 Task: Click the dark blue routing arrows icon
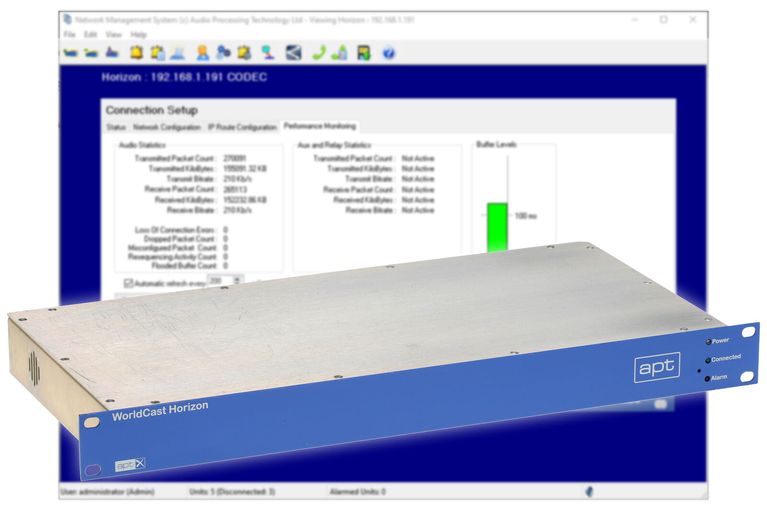293,53
